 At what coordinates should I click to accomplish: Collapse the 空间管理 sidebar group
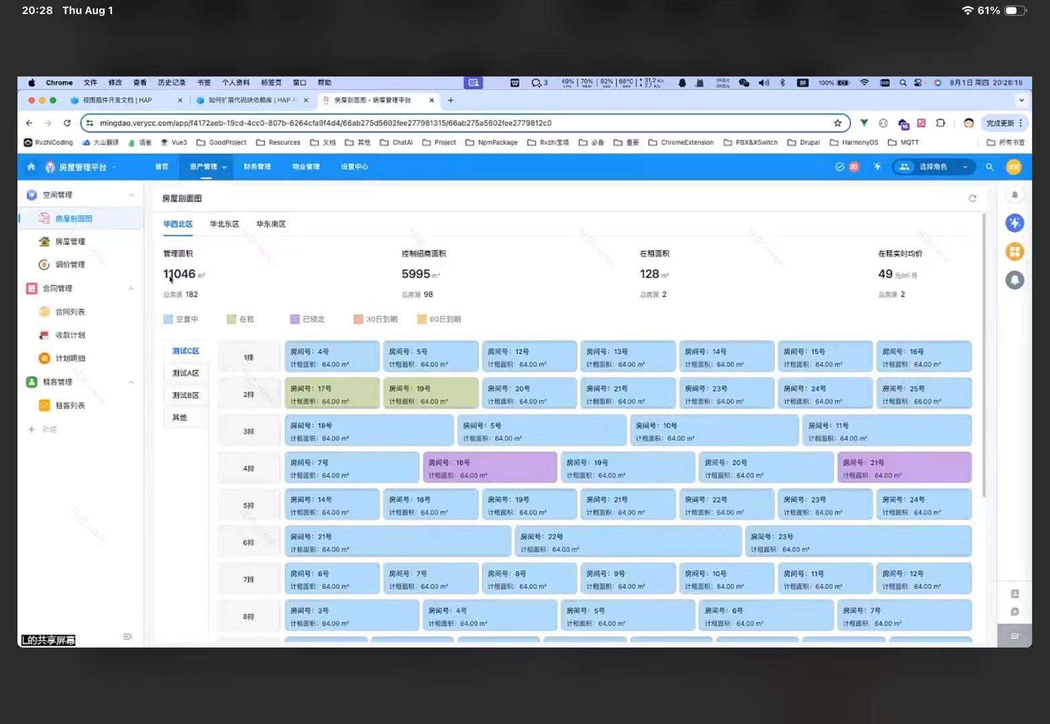(131, 195)
